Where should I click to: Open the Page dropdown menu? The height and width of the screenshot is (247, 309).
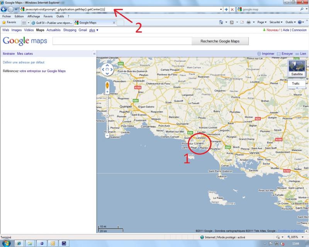[262, 22]
